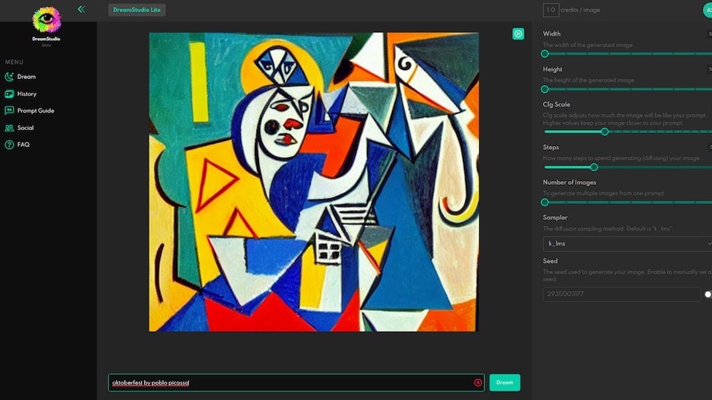This screenshot has width=712, height=400.
Task: Click the credits per image value box
Action: pyautogui.click(x=551, y=10)
